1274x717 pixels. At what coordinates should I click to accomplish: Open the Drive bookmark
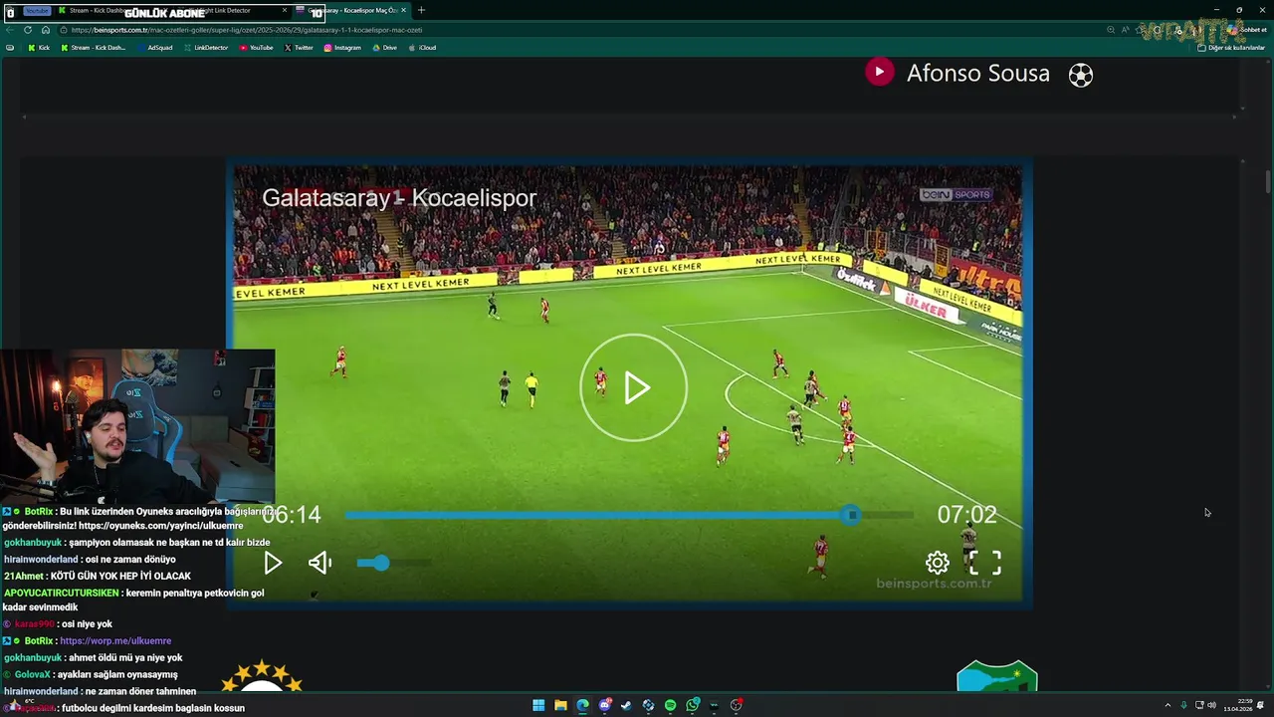pyautogui.click(x=384, y=48)
